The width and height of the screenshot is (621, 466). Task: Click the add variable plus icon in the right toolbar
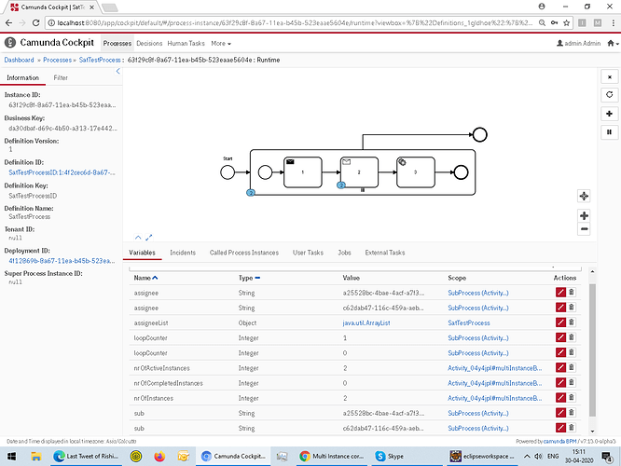[610, 114]
